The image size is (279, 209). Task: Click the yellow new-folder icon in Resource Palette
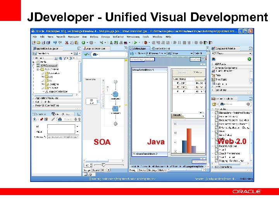(214, 104)
